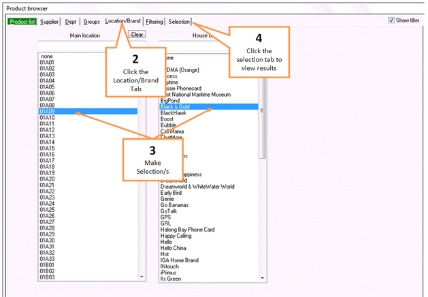
Task: Select Hot brand
Action: pos(209,254)
